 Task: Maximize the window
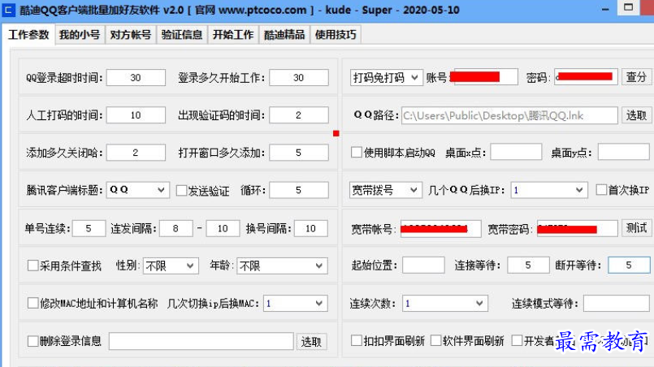coord(629,8)
